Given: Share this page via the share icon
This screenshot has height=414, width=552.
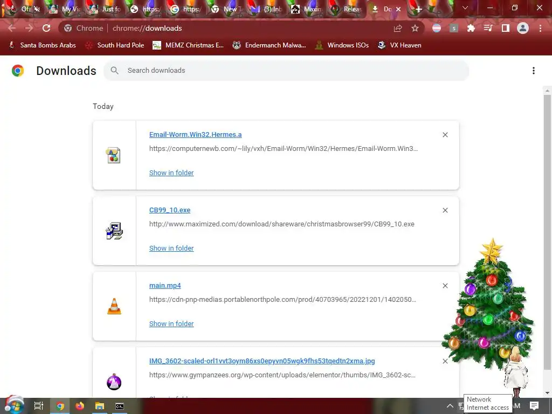Looking at the screenshot, I should click(x=398, y=28).
